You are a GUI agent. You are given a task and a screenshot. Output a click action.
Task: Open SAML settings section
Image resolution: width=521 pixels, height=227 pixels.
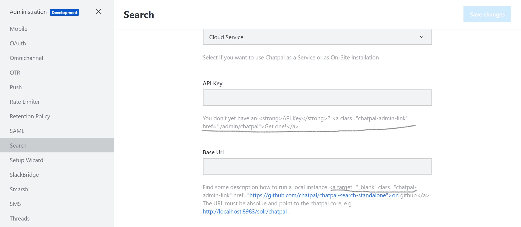pos(57,131)
